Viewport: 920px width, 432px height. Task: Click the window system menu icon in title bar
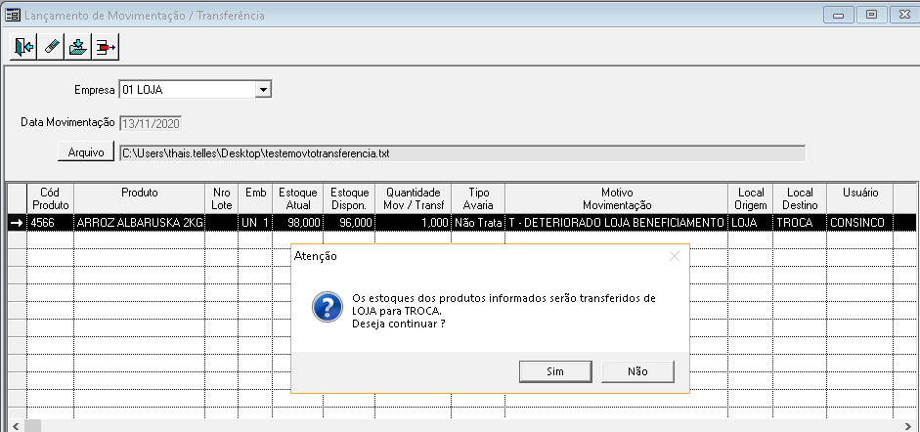[12, 16]
